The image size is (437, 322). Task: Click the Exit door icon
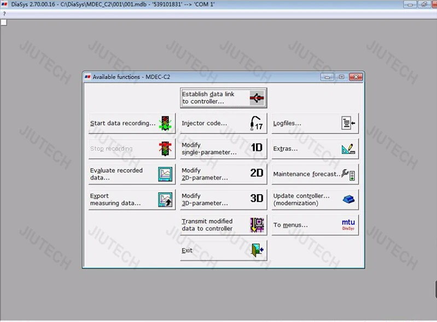(x=257, y=251)
